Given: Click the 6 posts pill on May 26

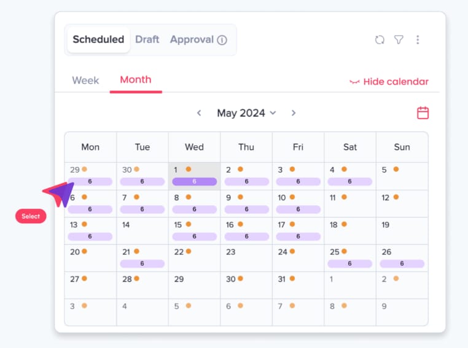Looking at the screenshot, I should tap(402, 263).
